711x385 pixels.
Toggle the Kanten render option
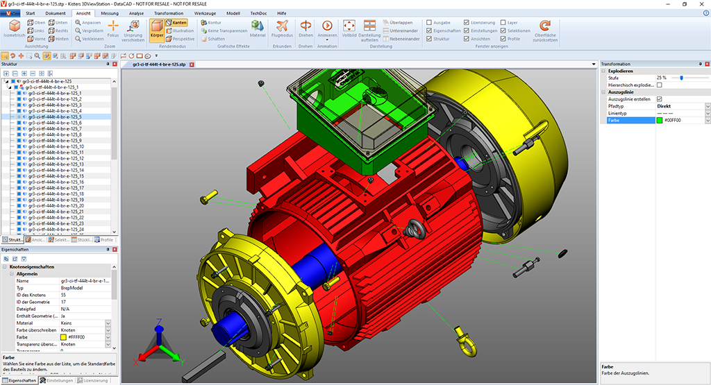[176, 23]
